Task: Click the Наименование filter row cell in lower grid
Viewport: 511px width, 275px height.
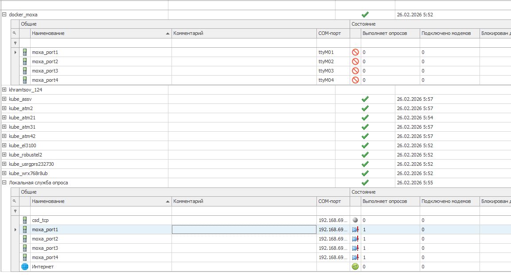Action: [101, 211]
